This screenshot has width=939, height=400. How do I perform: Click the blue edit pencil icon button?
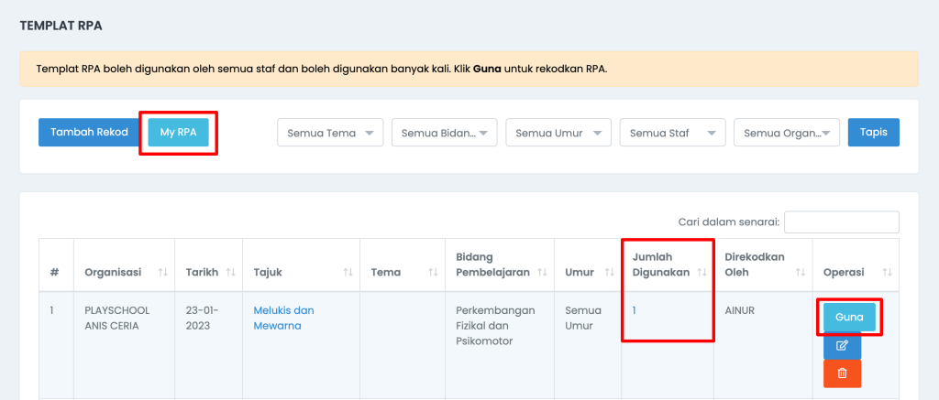tap(842, 346)
